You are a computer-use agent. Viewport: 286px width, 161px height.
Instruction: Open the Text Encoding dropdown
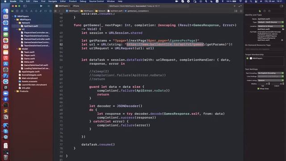click(x=271, y=73)
